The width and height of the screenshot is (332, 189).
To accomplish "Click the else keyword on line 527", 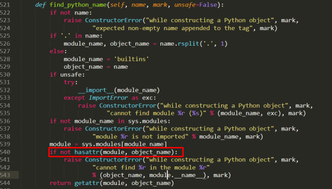I will pos(57,52).
